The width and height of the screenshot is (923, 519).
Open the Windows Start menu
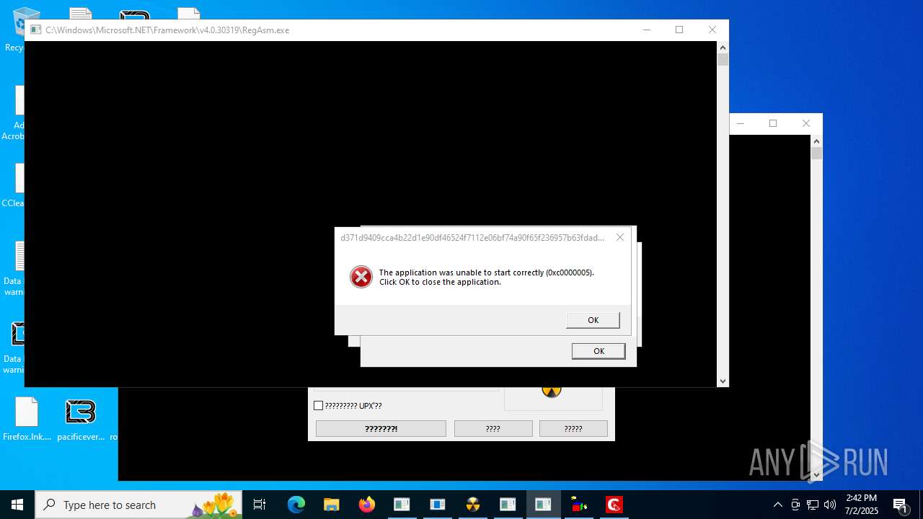coord(17,505)
